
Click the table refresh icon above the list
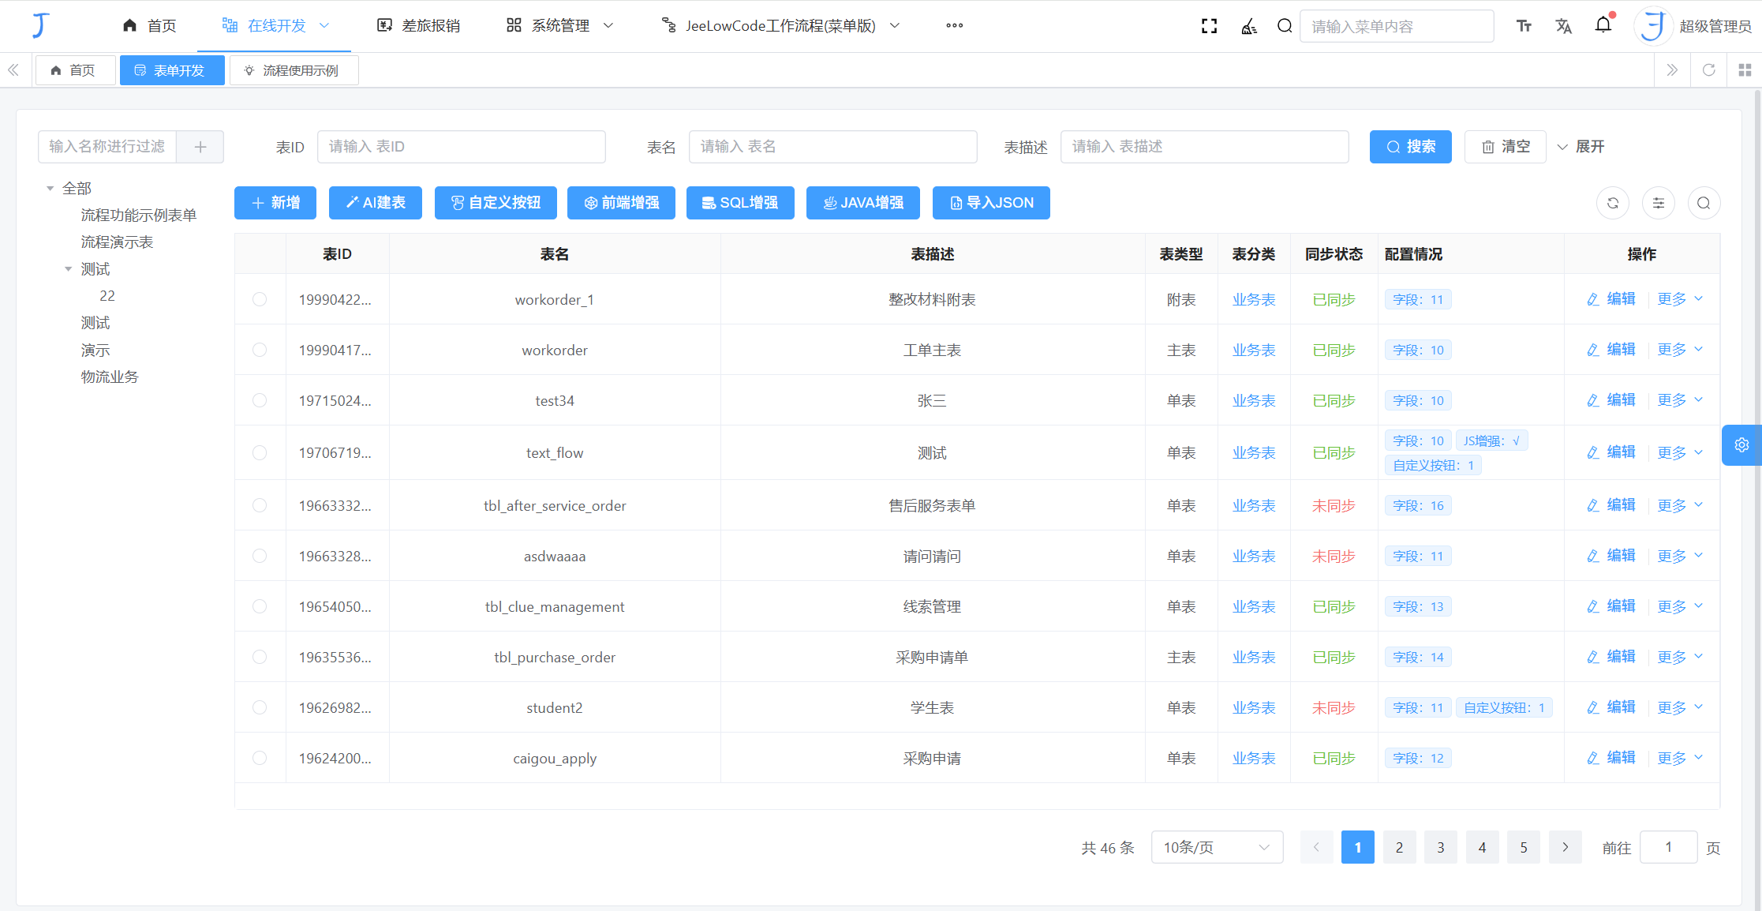coord(1612,203)
